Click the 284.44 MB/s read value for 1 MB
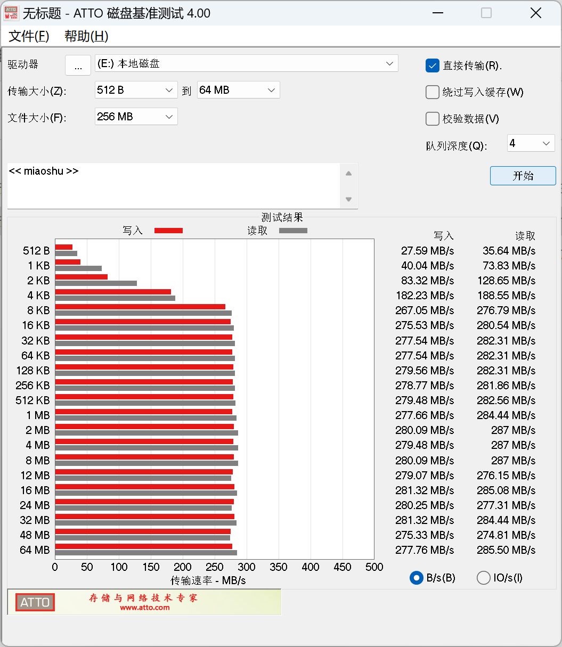This screenshot has width=562, height=647. click(x=506, y=415)
